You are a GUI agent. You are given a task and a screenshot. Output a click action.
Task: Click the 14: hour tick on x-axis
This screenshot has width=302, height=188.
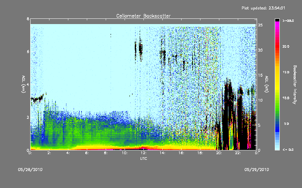point(162,153)
